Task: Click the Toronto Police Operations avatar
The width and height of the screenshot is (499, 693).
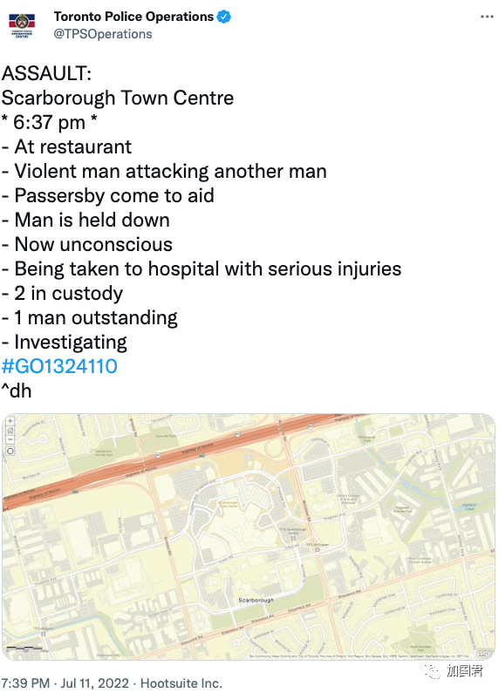Action: pyautogui.click(x=22, y=24)
